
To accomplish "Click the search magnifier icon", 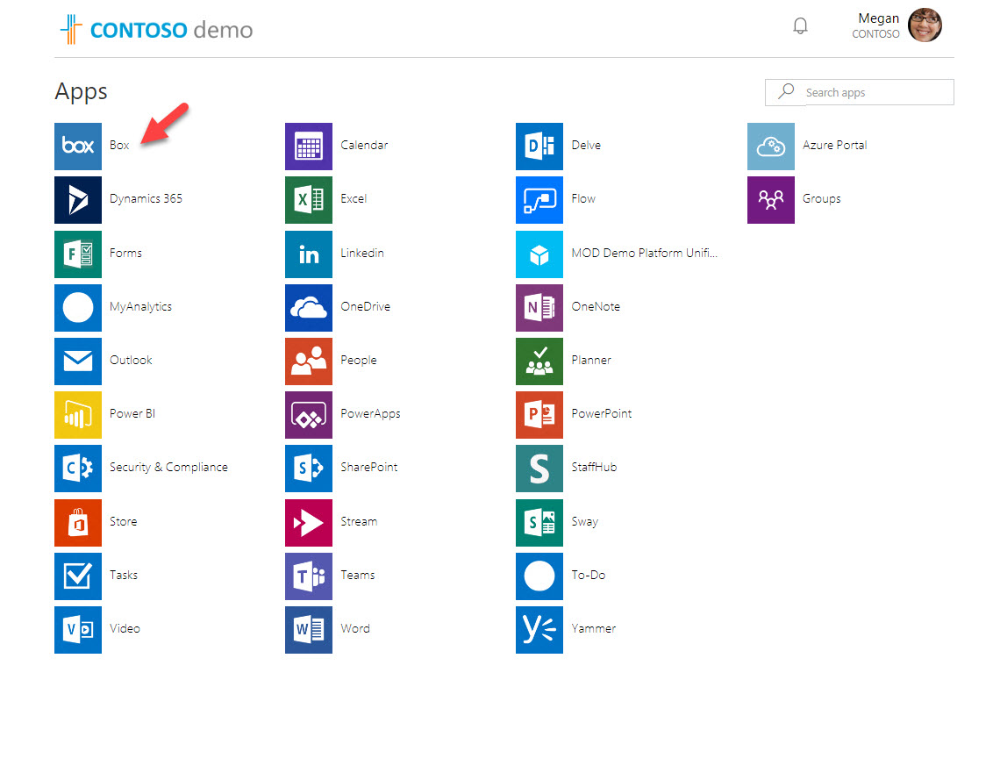I will (786, 91).
